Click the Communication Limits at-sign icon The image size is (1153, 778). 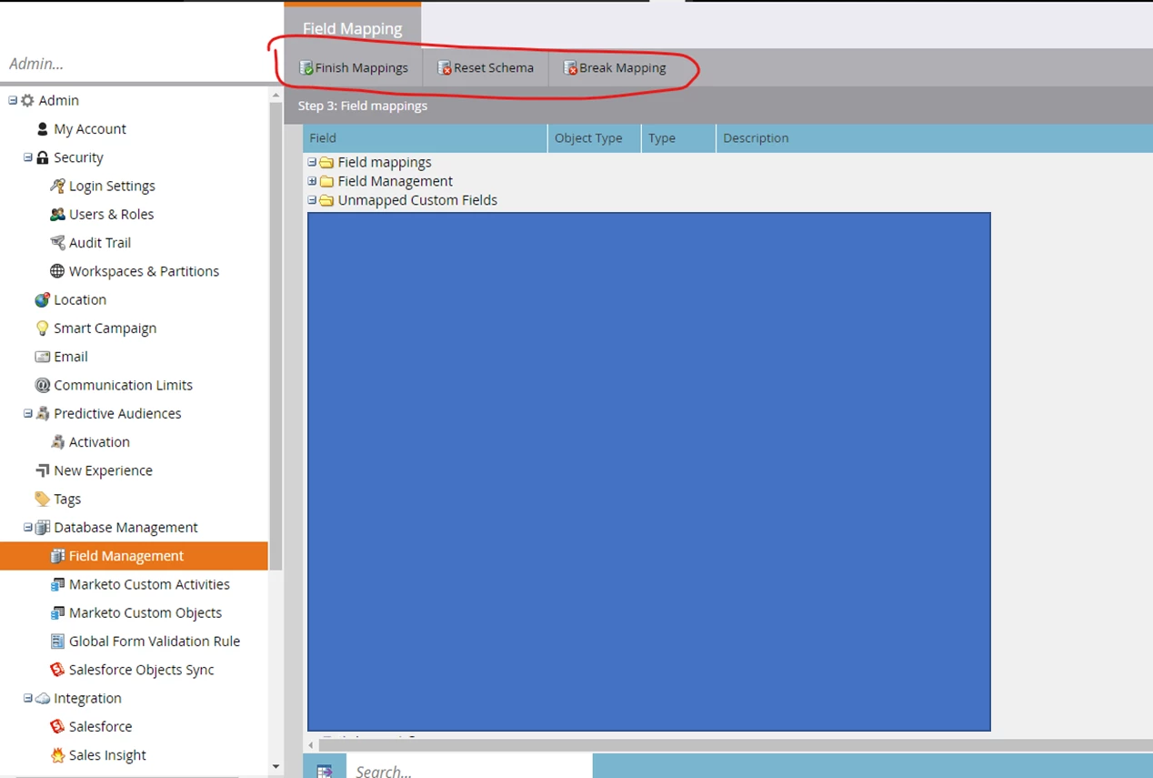[x=43, y=385]
